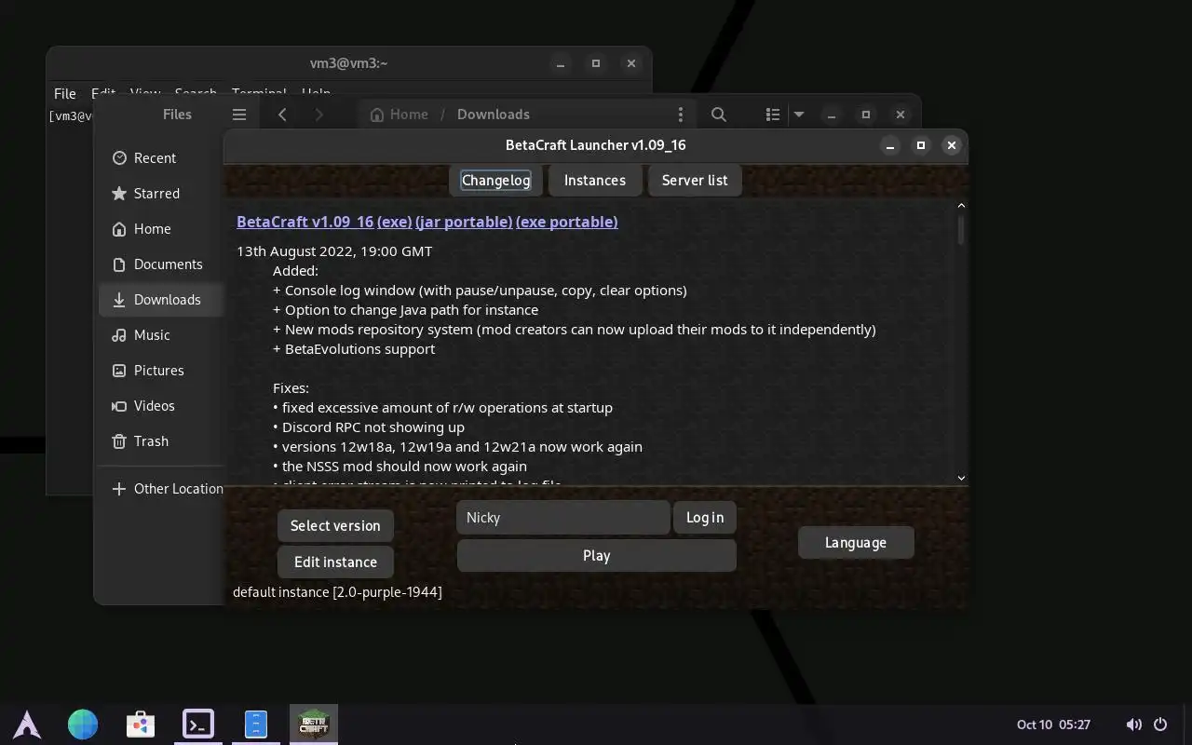Viewport: 1192px width, 745px height.
Task: Switch to Terminal from the taskbar
Action: coord(198,724)
